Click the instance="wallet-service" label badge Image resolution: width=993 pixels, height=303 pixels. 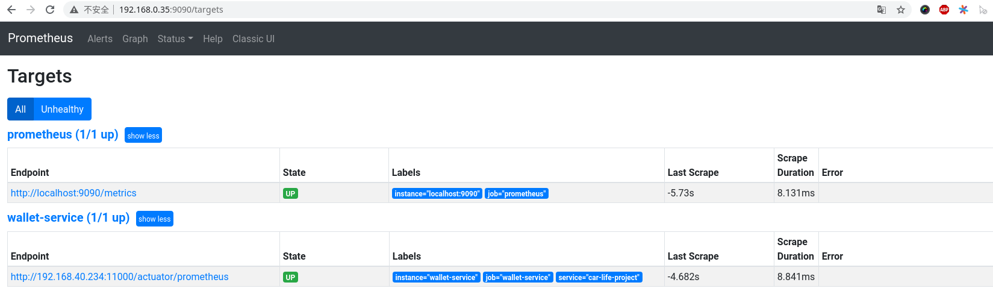437,277
